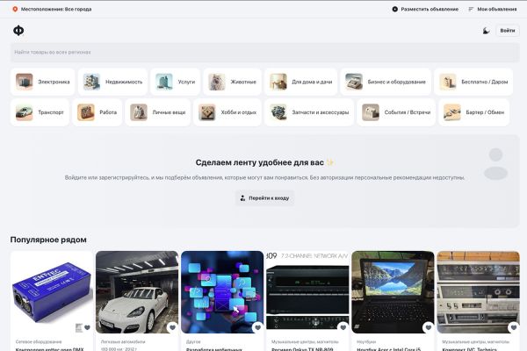Open the Недвижимость category
527x351 pixels.
(112, 82)
